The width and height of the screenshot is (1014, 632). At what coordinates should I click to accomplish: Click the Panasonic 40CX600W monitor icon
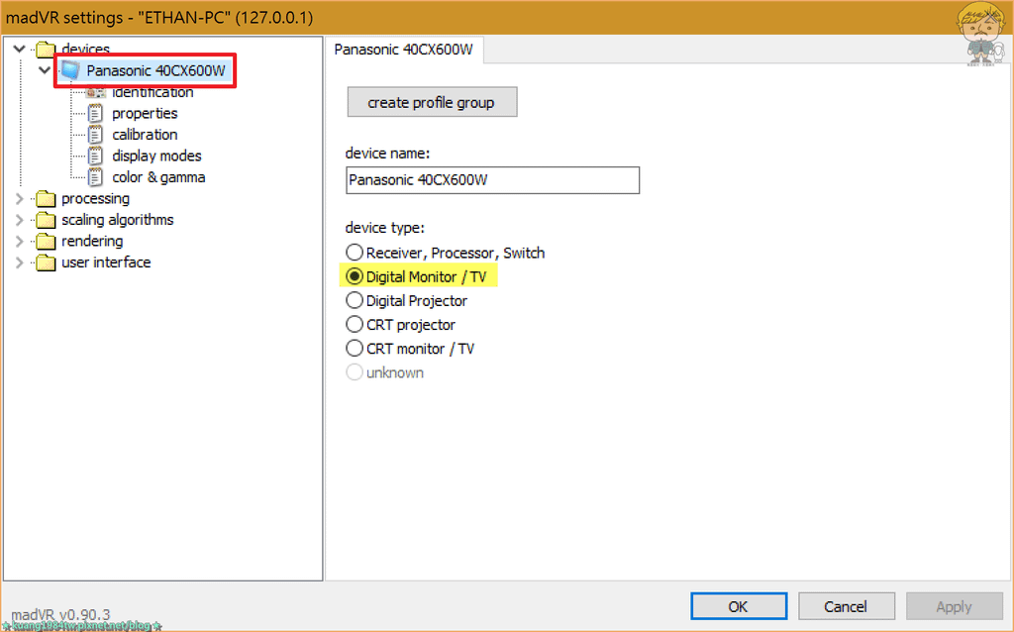(x=70, y=70)
